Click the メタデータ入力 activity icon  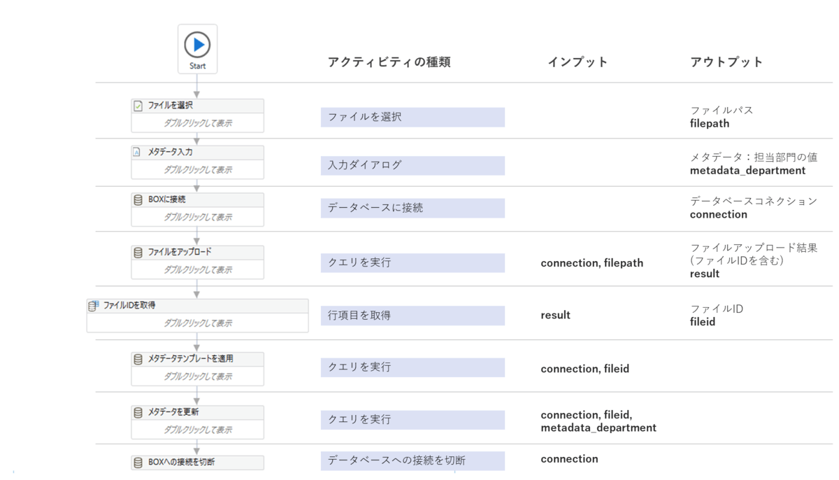click(137, 152)
